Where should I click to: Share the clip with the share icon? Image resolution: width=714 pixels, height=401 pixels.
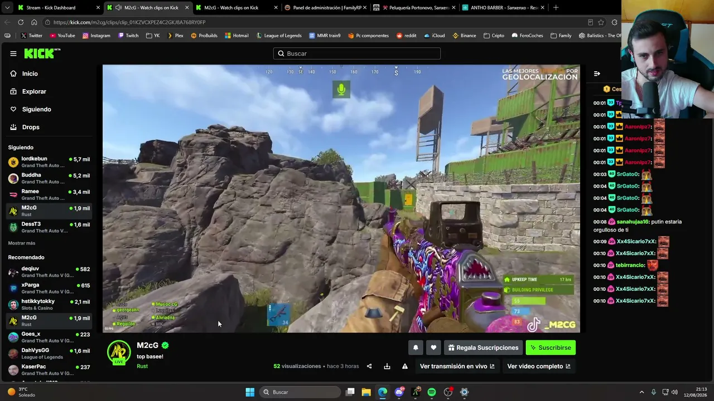tap(369, 366)
